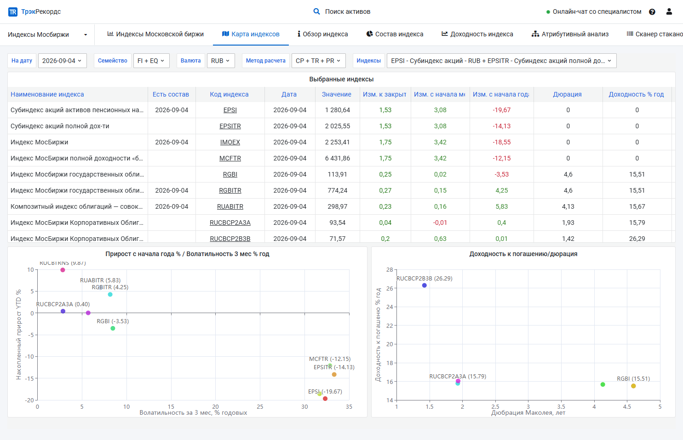Viewport: 683px width, 440px height.
Task: Open the RUCBCP2A3A index code link
Action: [230, 223]
